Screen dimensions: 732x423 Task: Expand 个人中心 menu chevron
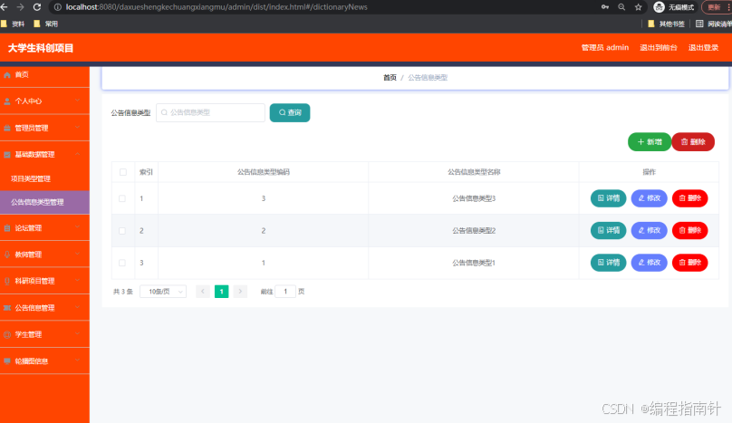click(x=78, y=101)
